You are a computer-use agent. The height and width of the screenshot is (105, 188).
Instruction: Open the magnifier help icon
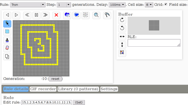pyautogui.click(x=96, y=15)
